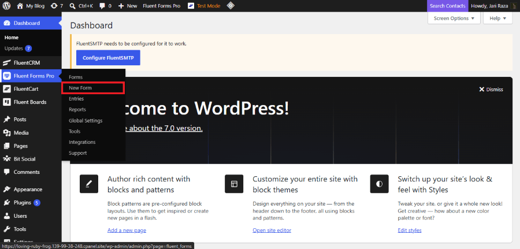Screen dimensions: 520x249
Task: Expand the Screen Options dropdown
Action: click(454, 18)
